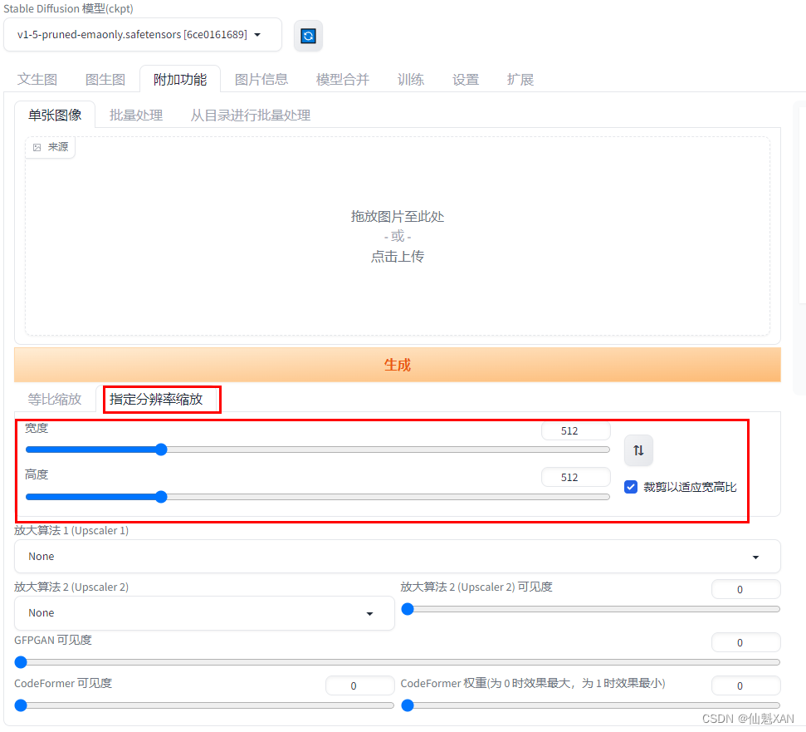Open the Stable Diffusion 模型(ckpt) dropdown
Viewport: 806px width, 732px height.
pyautogui.click(x=141, y=35)
